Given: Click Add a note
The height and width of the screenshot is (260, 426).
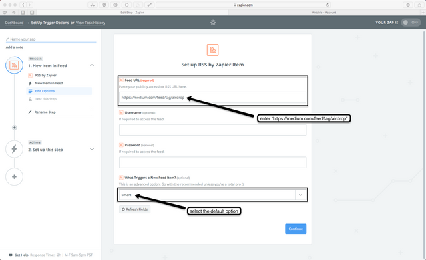Looking at the screenshot, I should tap(15, 47).
